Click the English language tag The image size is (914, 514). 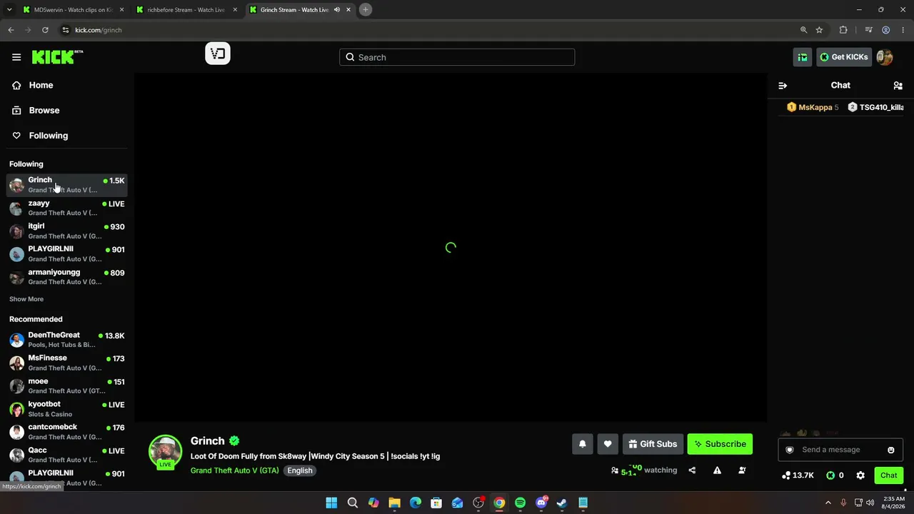click(x=300, y=470)
